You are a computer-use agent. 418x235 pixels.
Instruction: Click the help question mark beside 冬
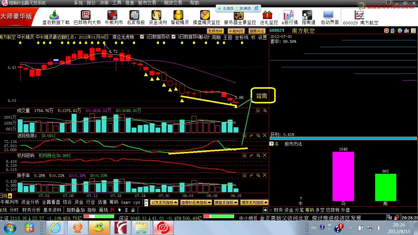[271, 144]
